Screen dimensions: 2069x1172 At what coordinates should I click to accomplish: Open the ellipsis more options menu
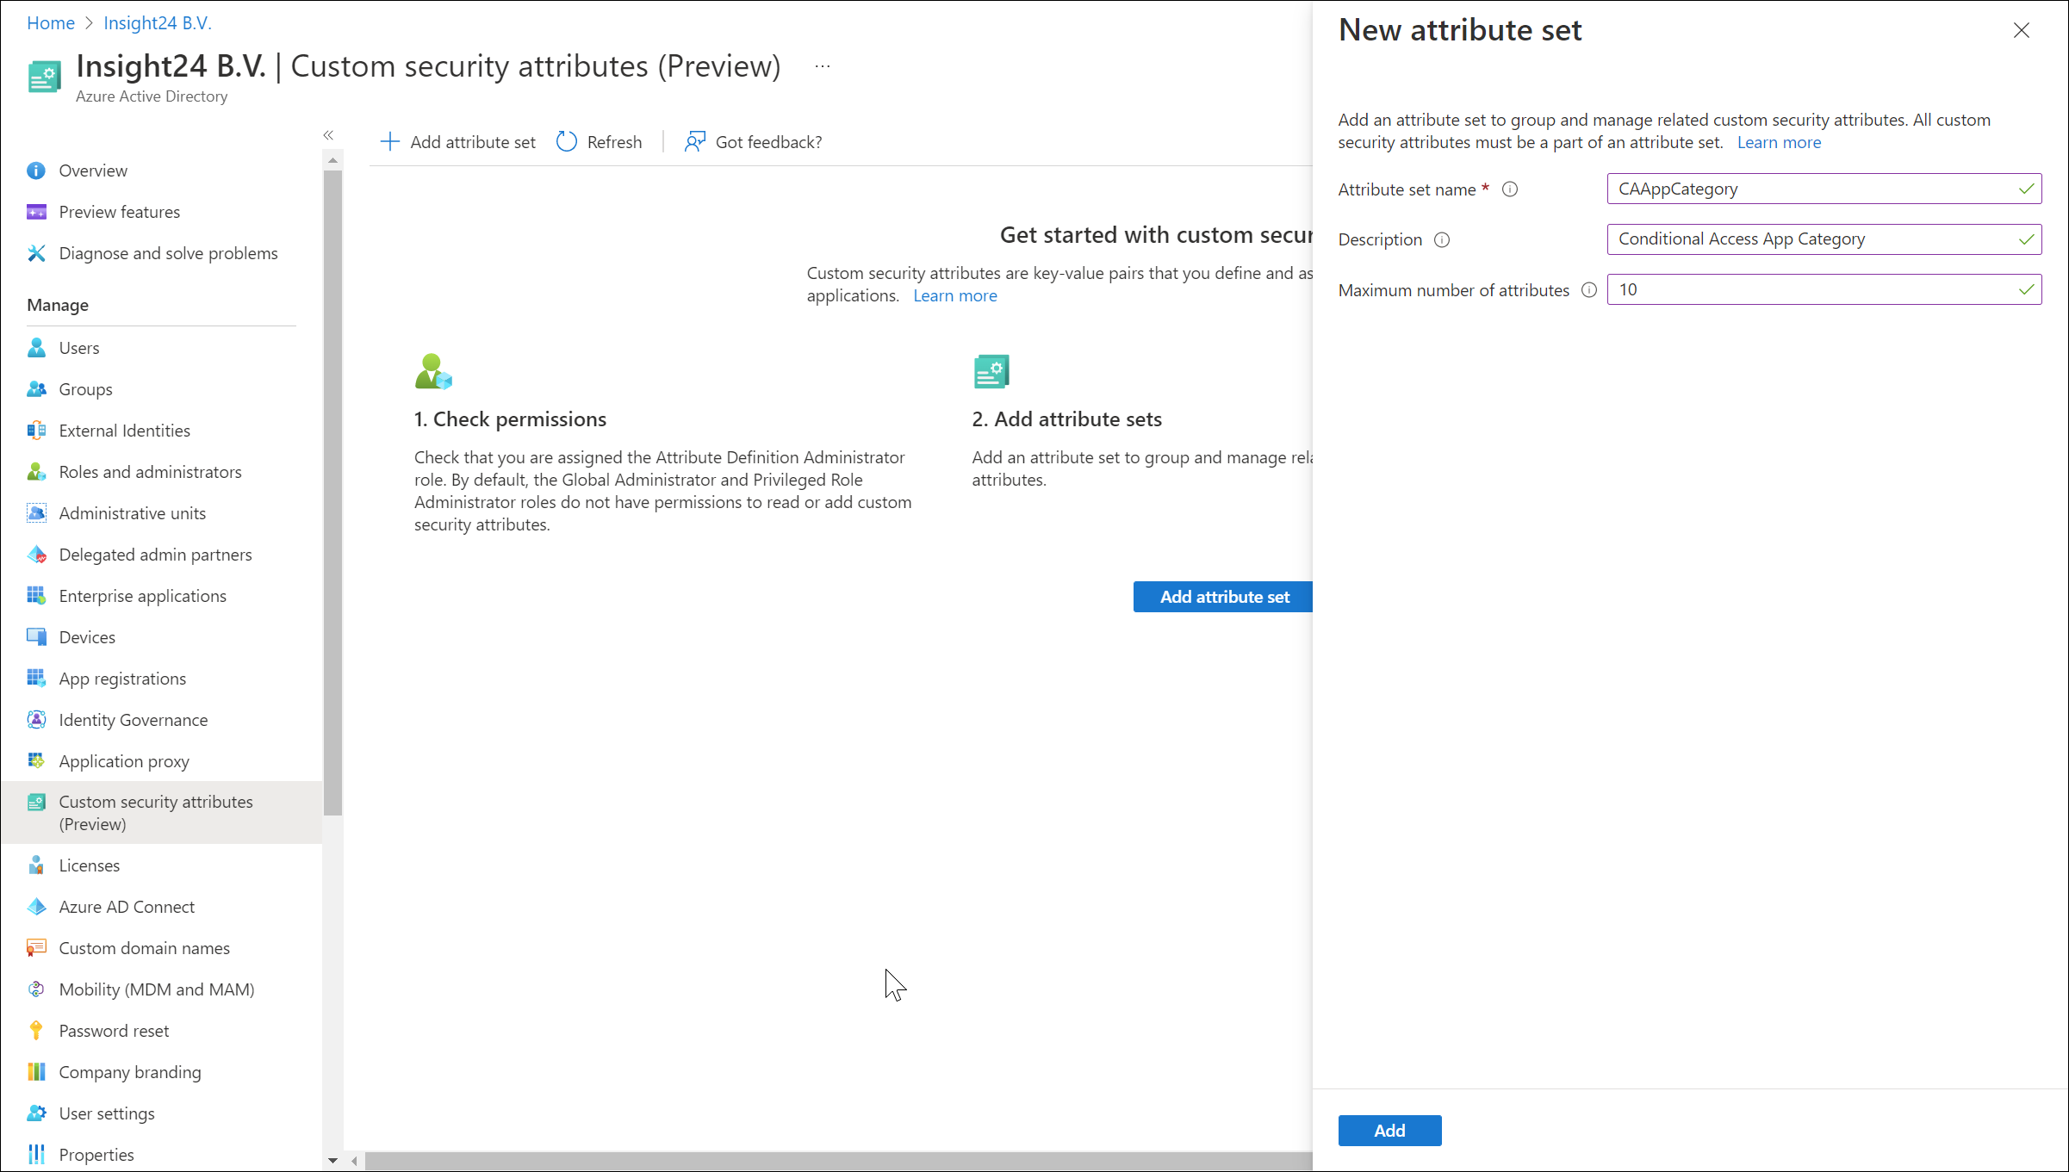823,66
